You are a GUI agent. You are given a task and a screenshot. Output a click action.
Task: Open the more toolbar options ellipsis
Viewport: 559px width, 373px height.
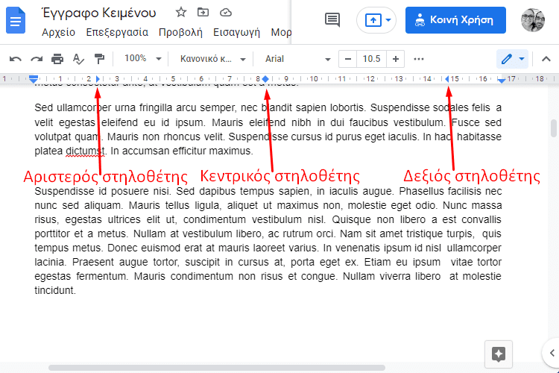coord(419,59)
